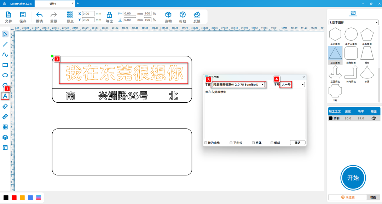Enable the 粗体 bold checkbox

[253, 143]
